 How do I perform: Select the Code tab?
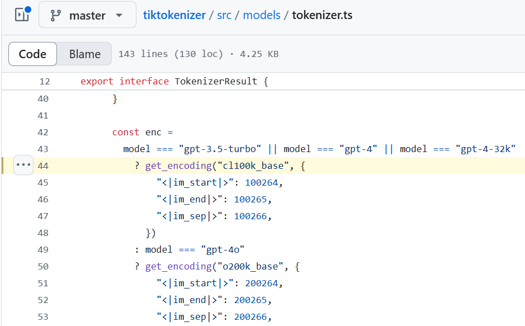(x=32, y=54)
